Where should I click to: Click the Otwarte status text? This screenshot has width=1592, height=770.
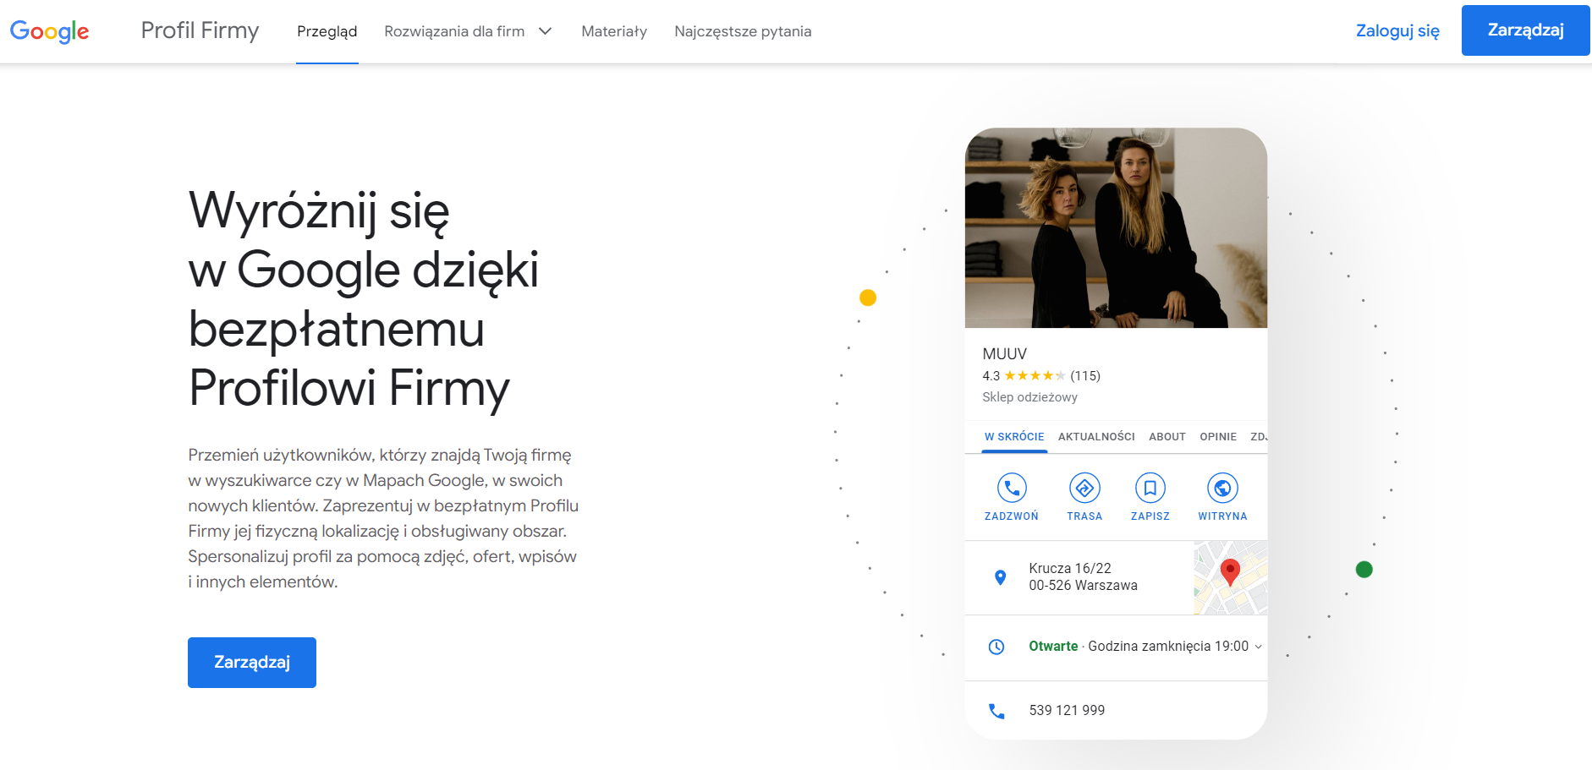point(1053,647)
